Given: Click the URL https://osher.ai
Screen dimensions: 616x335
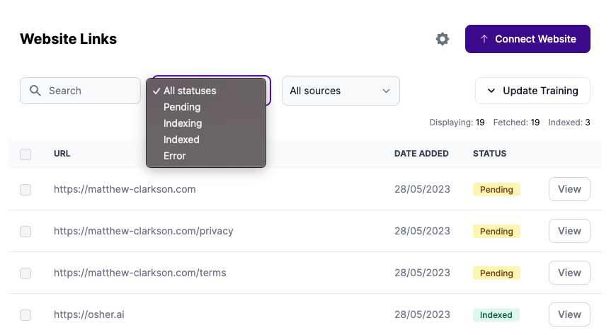Looking at the screenshot, I should point(89,314).
